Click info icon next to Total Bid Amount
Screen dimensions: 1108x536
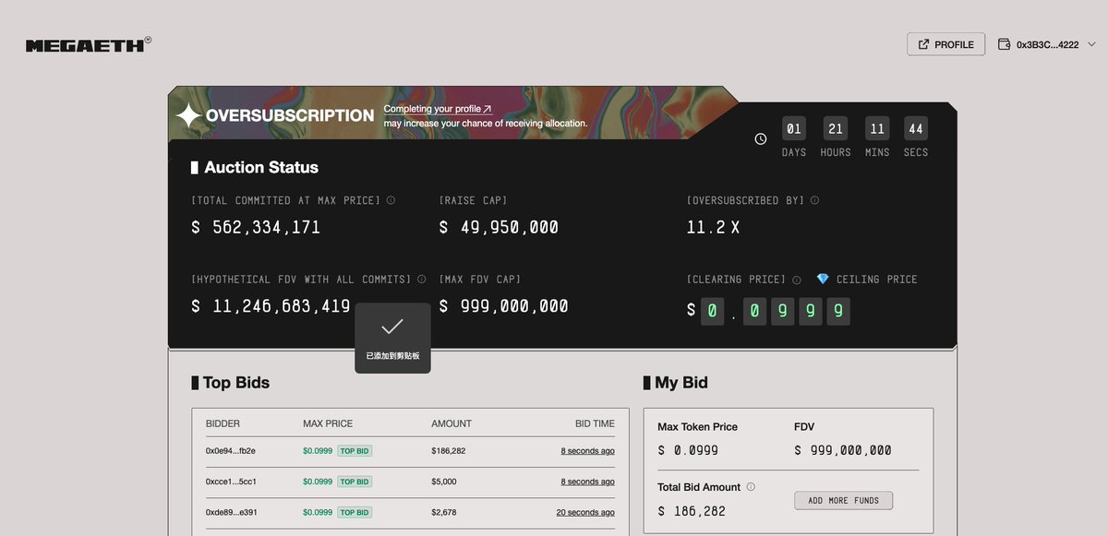click(x=751, y=487)
